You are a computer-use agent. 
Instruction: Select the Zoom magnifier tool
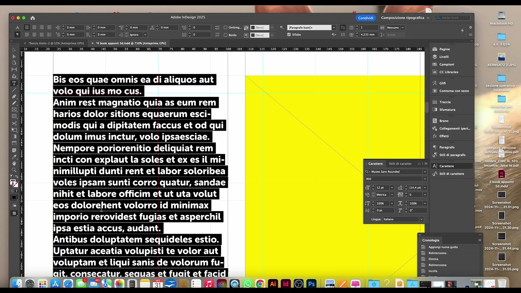click(14, 170)
